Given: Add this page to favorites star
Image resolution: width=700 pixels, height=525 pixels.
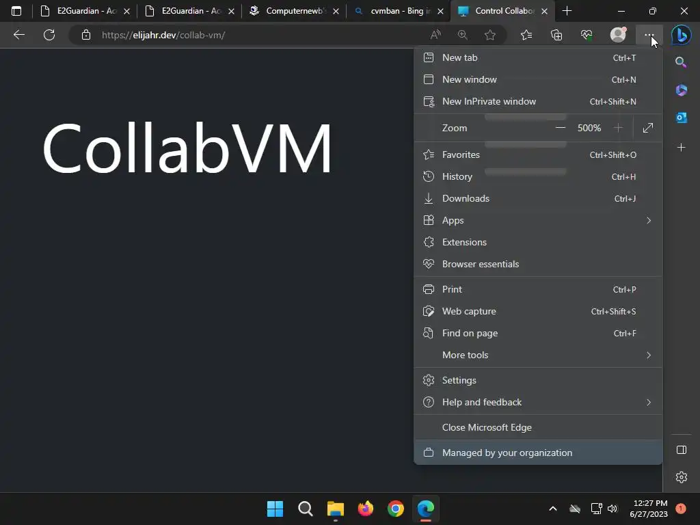Looking at the screenshot, I should (490, 35).
